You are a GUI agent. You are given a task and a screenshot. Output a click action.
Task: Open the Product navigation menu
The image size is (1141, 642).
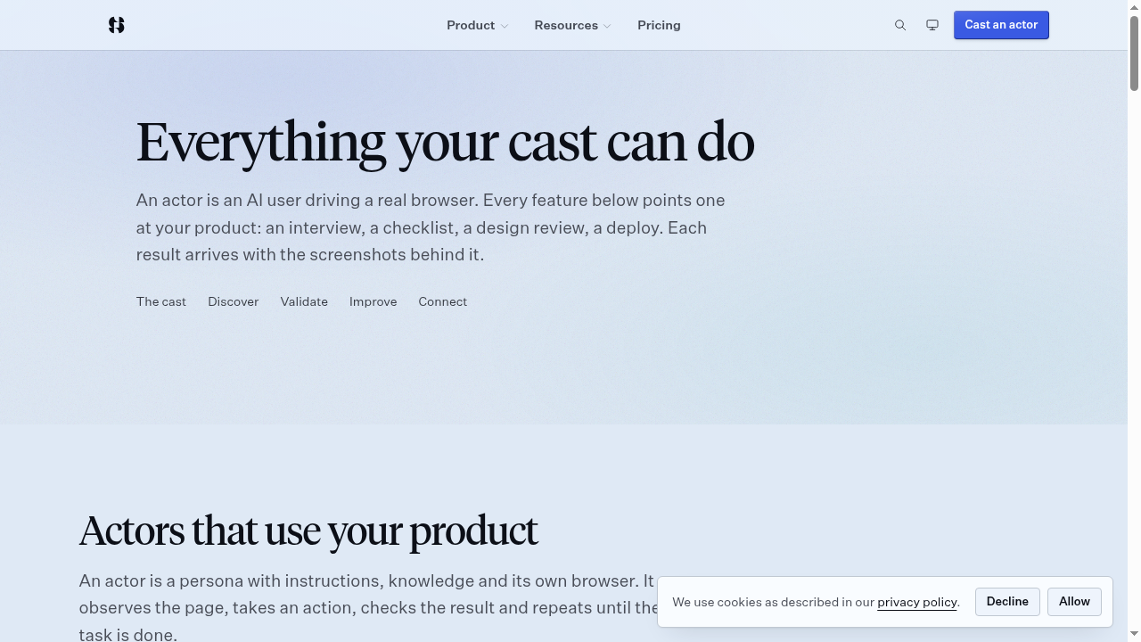click(478, 25)
